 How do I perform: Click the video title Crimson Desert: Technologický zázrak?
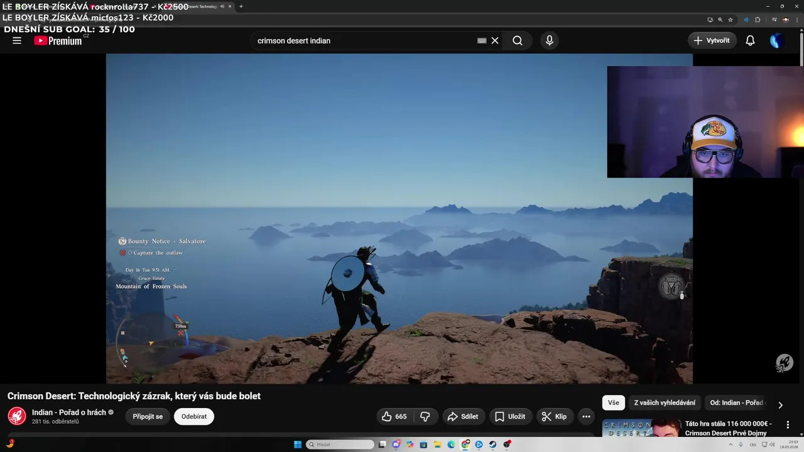coord(134,396)
